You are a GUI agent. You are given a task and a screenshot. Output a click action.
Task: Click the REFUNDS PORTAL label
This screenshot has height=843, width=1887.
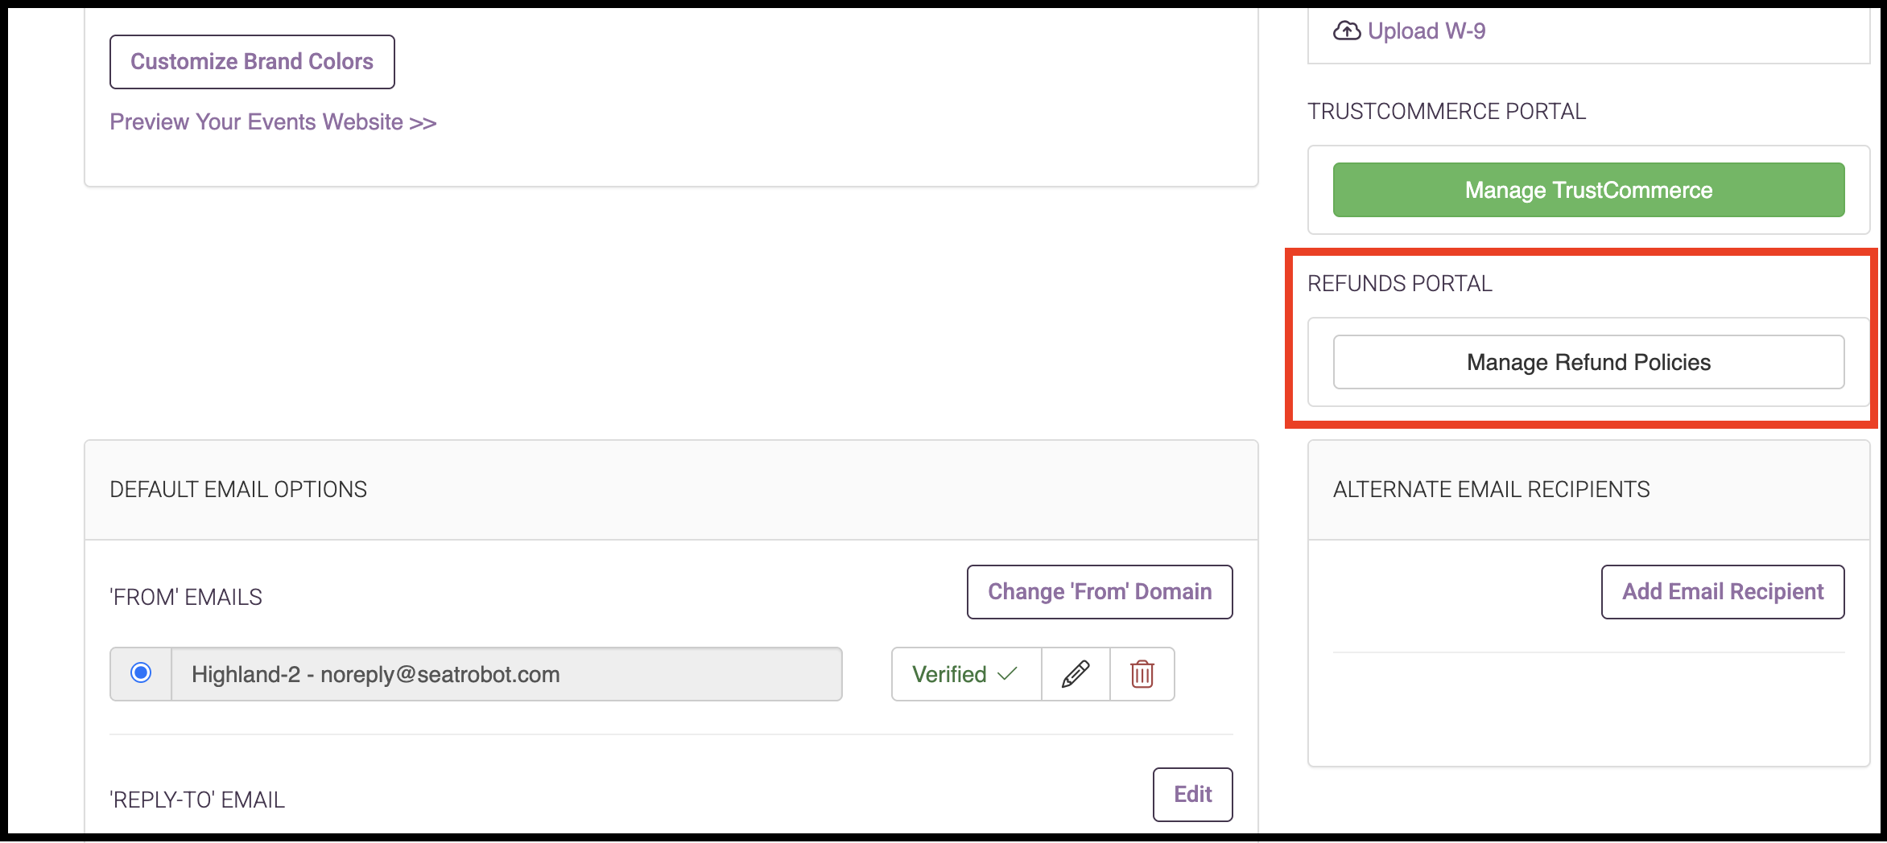(1400, 284)
